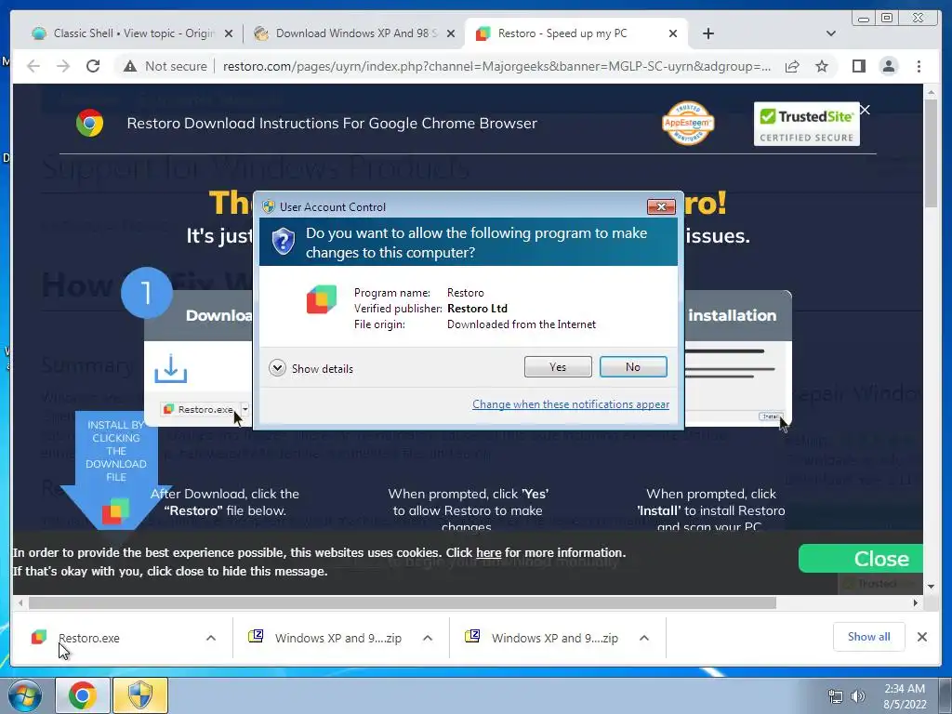The width and height of the screenshot is (952, 714).
Task: Click the AppEsteem certification badge
Action: pos(687,123)
